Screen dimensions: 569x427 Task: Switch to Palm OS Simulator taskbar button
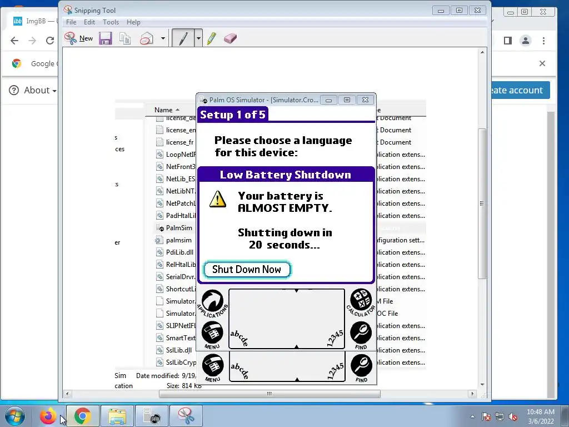[152, 416]
